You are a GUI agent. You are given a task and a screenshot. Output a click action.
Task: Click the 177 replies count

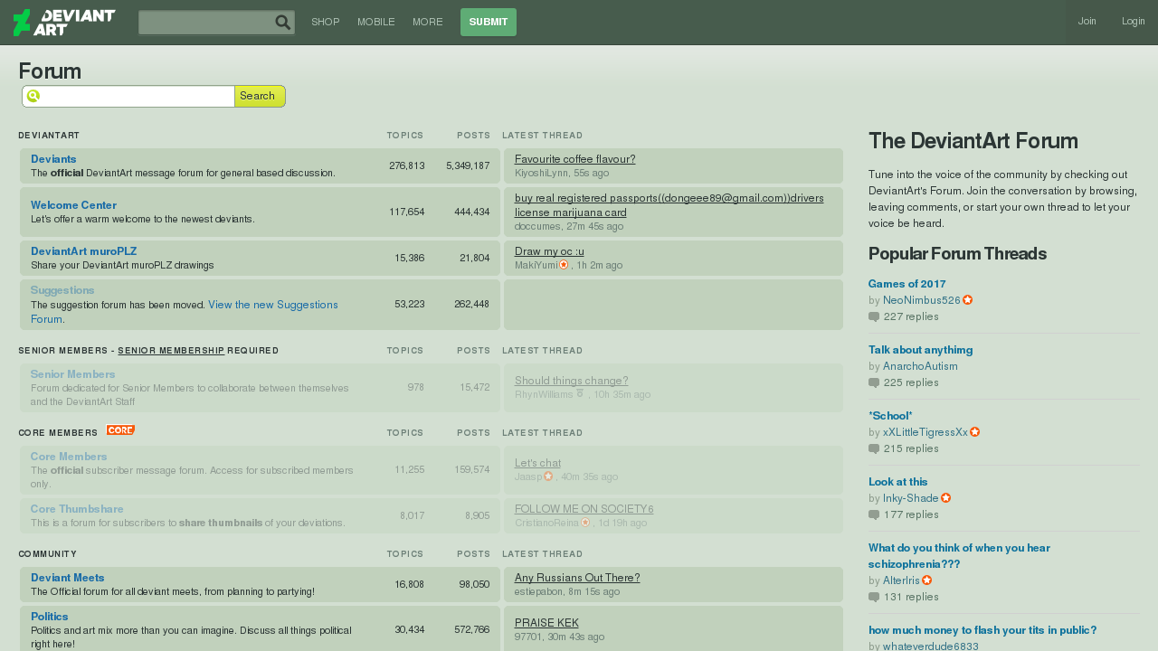tap(911, 514)
